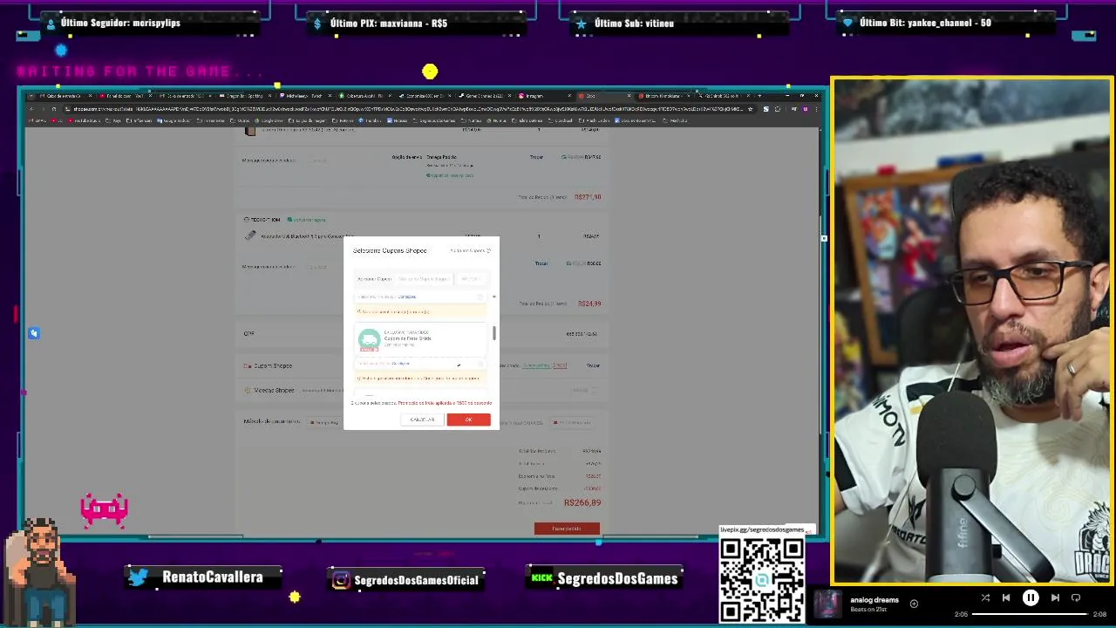
Task: Open the purple browser profile avatar
Action: click(805, 109)
